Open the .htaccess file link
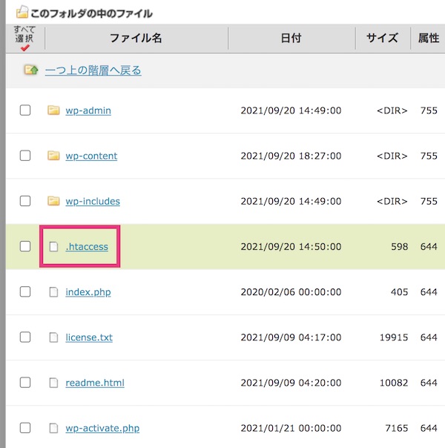 [87, 247]
